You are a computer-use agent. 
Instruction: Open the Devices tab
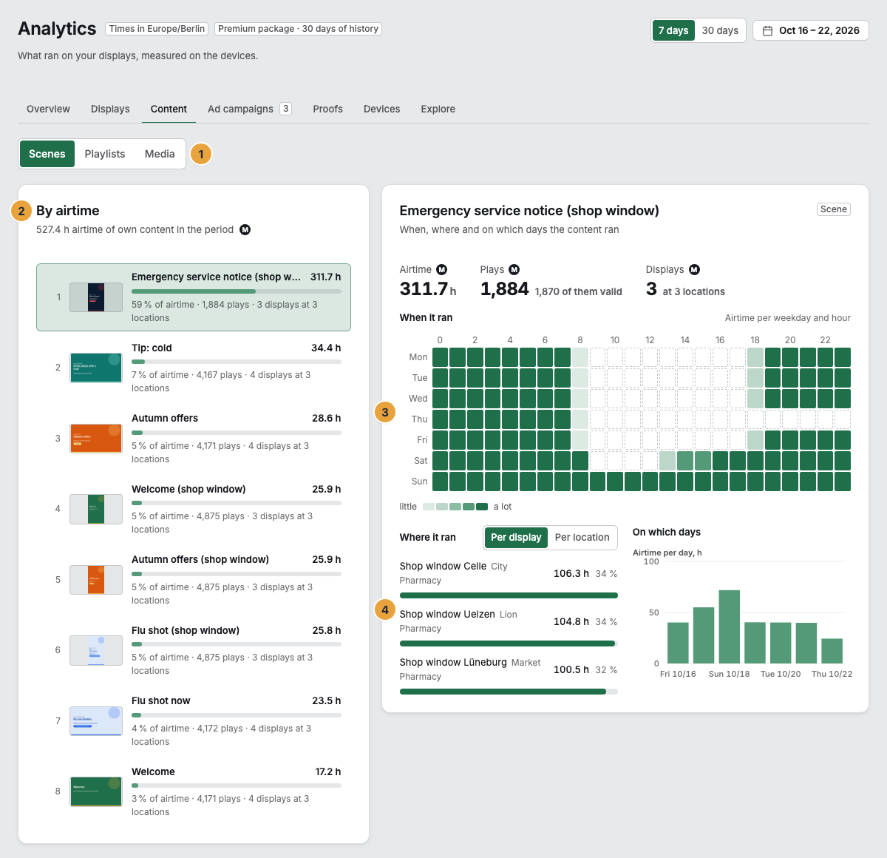[x=381, y=109]
